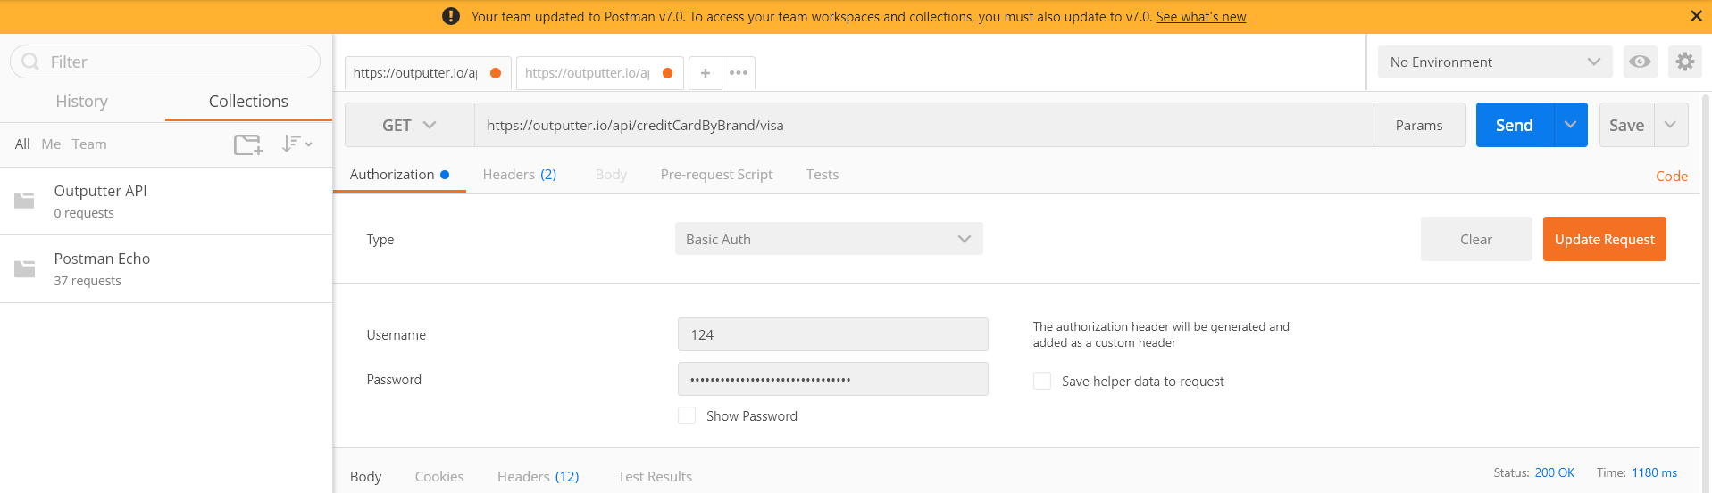Click the Outputter API collection folder icon
This screenshot has width=1712, height=493.
(25, 201)
